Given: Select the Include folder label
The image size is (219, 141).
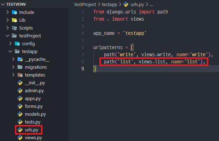Looking at the screenshot, I should tap(27, 12).
